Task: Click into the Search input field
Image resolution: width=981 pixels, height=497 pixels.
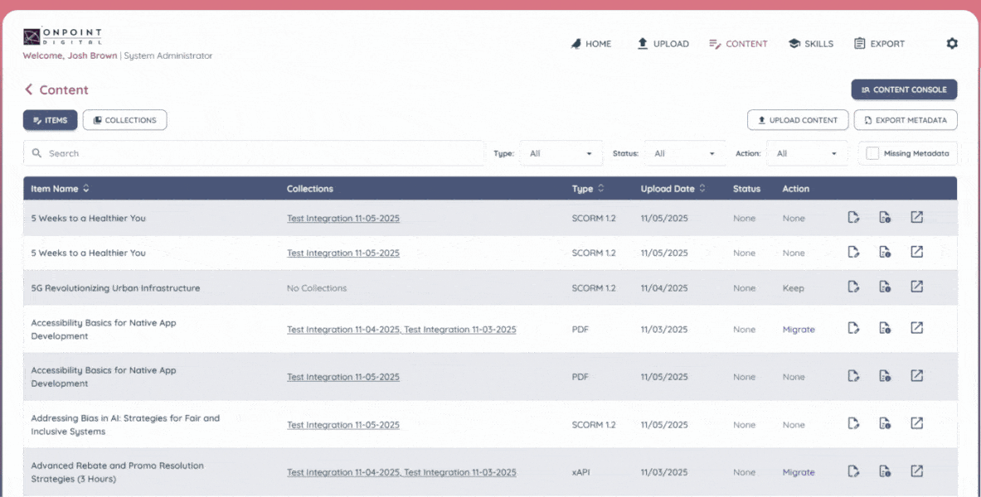Action: 254,153
